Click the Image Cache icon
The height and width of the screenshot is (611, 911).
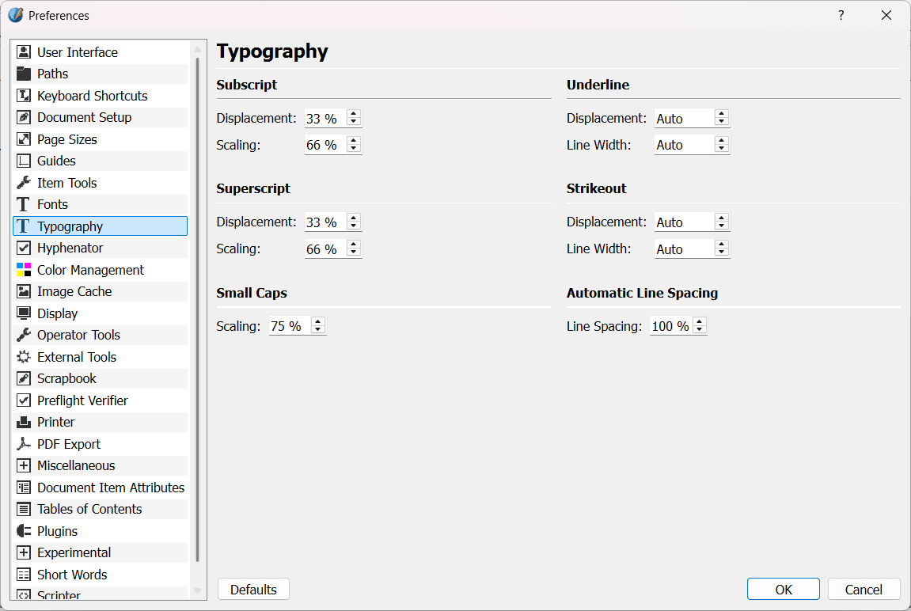pyautogui.click(x=24, y=291)
